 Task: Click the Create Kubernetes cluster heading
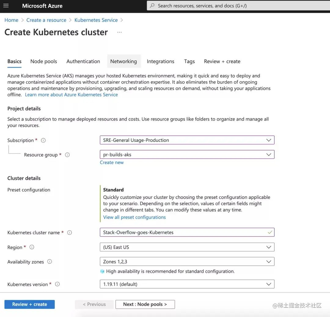pyautogui.click(x=56, y=32)
